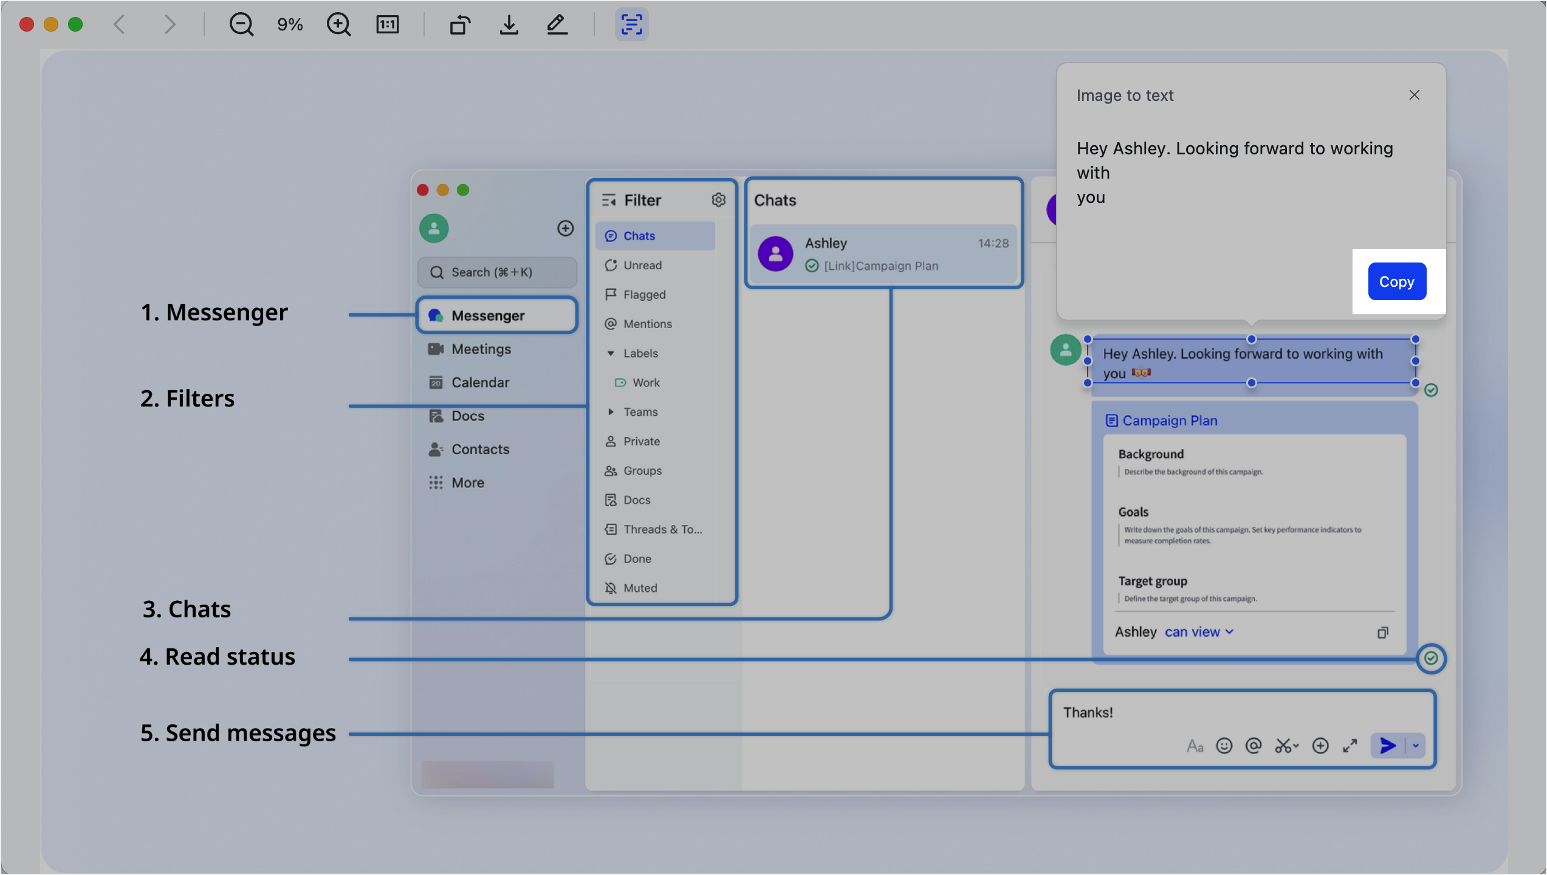Select the Threads & To... filter

(655, 529)
